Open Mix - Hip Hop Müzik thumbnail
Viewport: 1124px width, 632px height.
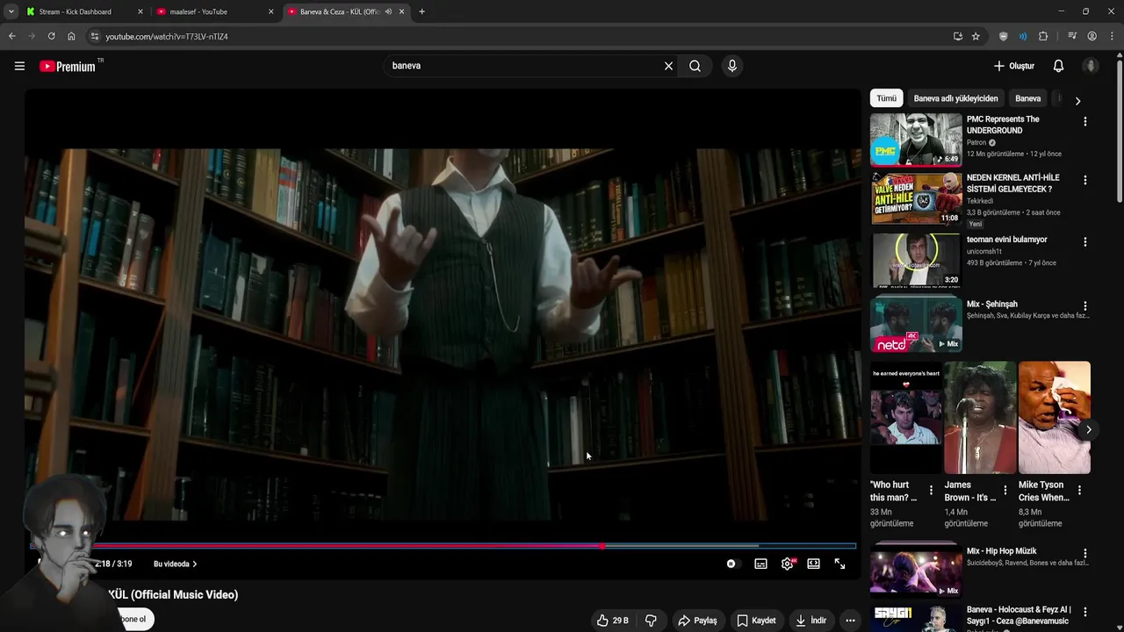point(916,571)
